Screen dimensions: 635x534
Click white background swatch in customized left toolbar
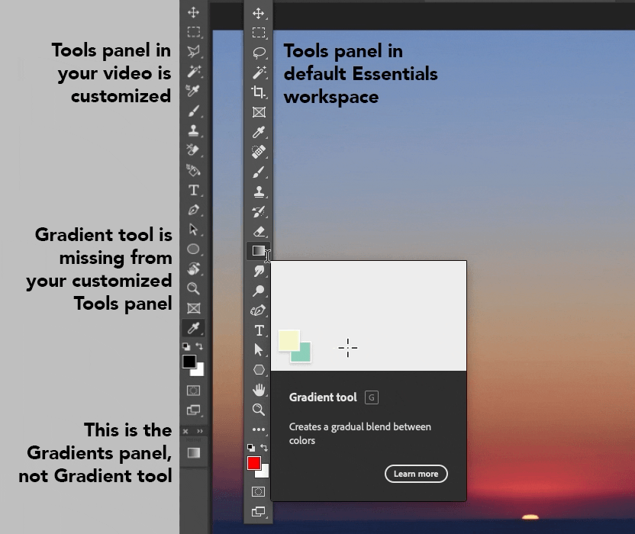[199, 371]
